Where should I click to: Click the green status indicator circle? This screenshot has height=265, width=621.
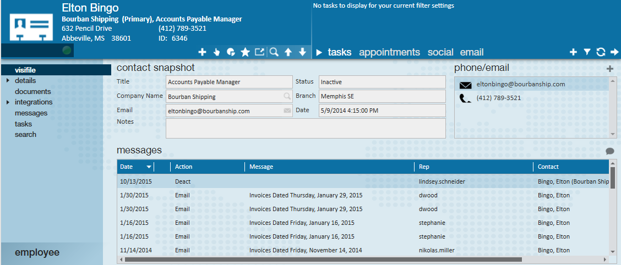pos(67,50)
